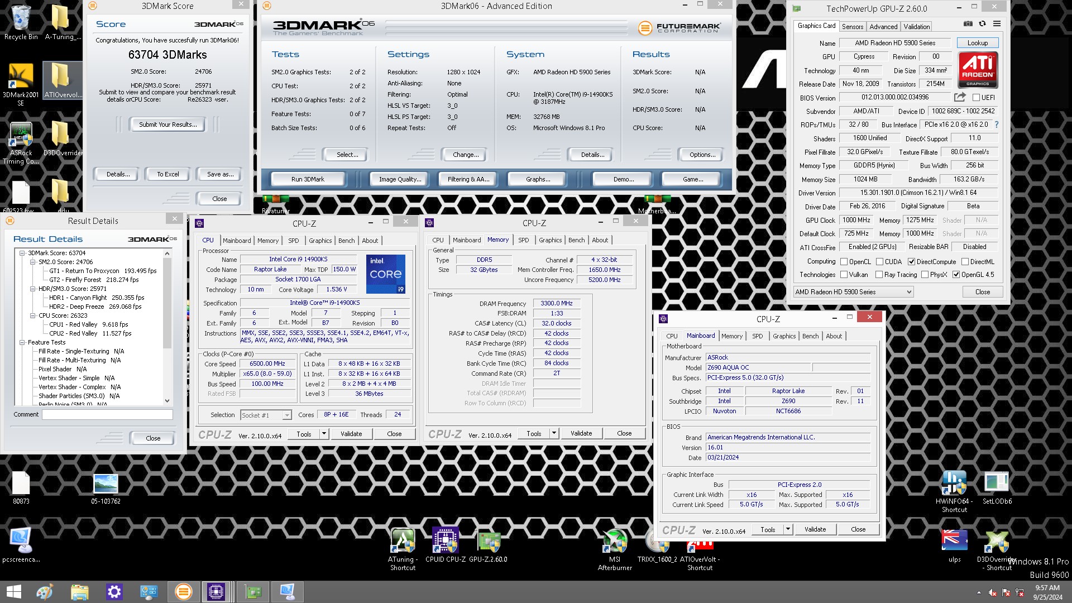
Task: Open Tools dropdown arrow in CPU-Z CPU window
Action: coord(323,434)
